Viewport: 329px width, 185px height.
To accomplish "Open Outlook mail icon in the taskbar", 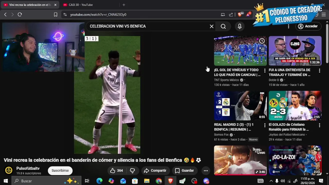I will click(x=123, y=181).
